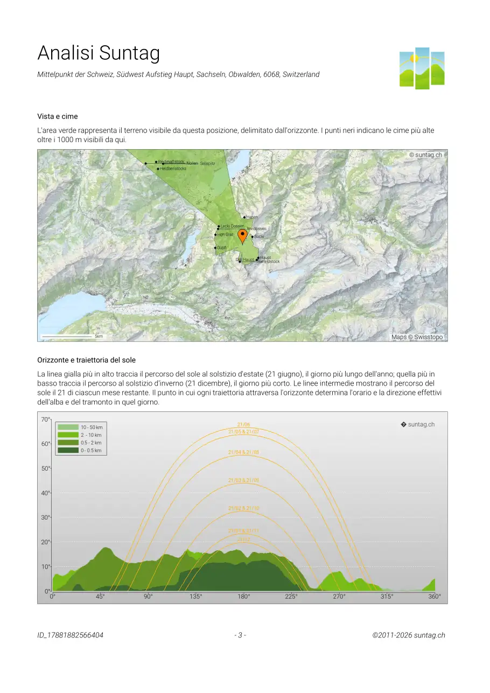This screenshot has height=693, width=490.
Task: Select the 0 - 0.5 km legend swatch
Action: point(68,450)
